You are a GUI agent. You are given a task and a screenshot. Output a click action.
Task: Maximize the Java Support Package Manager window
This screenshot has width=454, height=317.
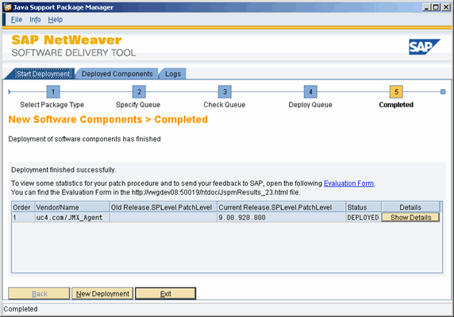pyautogui.click(x=436, y=7)
